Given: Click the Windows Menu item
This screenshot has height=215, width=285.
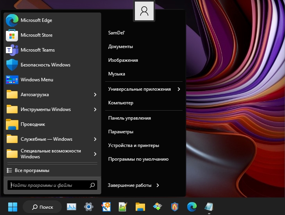Looking at the screenshot, I should 37,80.
